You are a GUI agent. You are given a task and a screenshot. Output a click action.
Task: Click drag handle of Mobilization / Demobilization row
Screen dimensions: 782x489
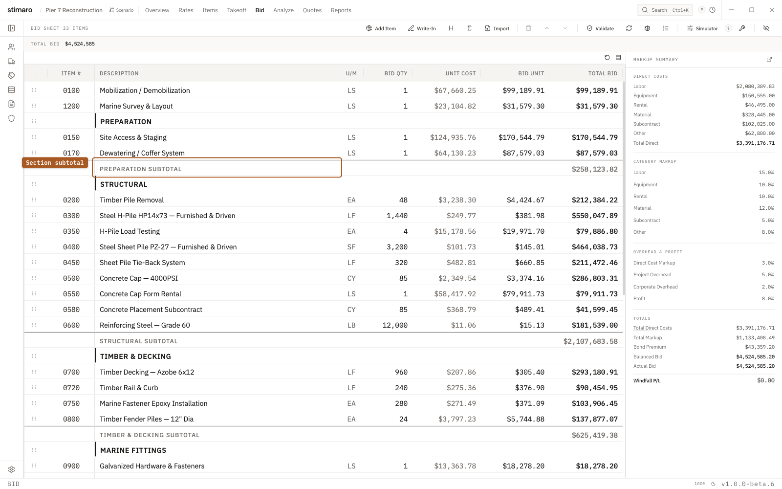(x=33, y=90)
